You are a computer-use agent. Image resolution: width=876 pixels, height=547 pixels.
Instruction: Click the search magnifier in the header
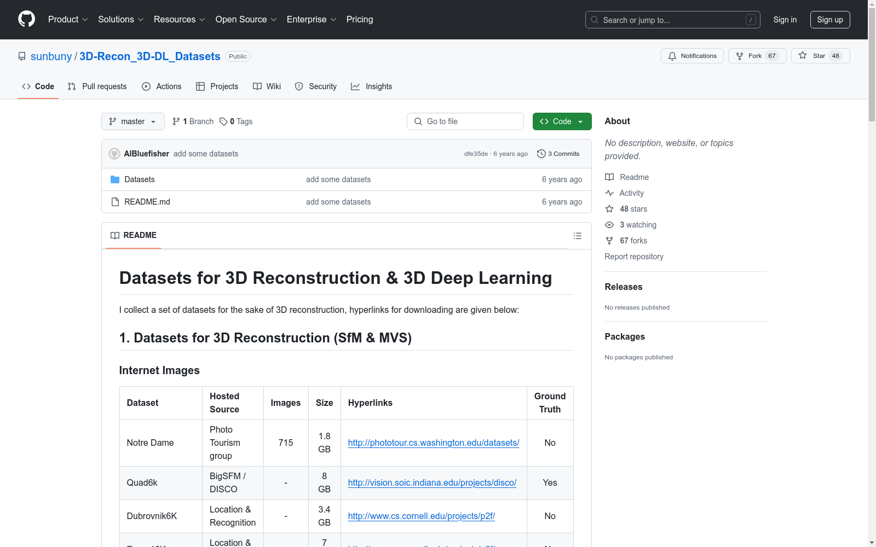[595, 20]
